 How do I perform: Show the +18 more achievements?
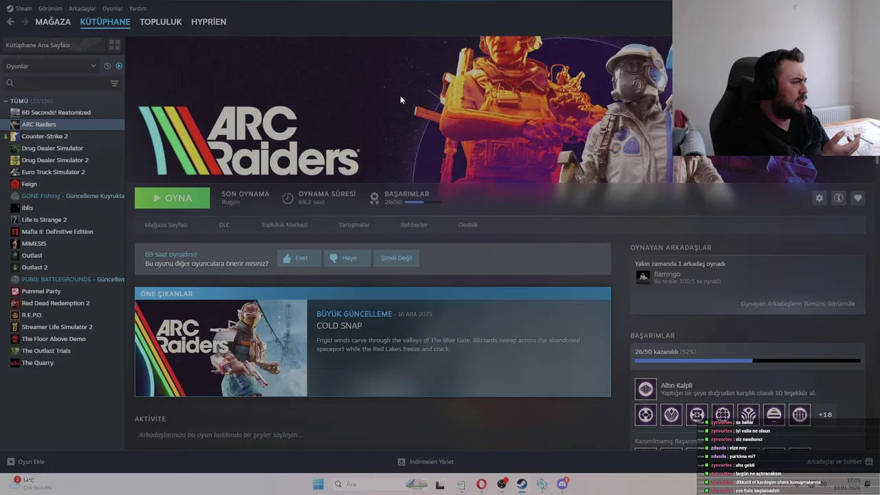coord(825,415)
